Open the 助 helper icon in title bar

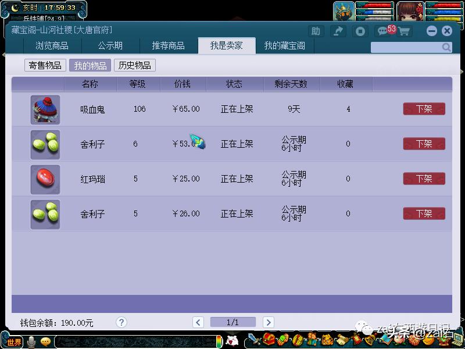(x=316, y=31)
